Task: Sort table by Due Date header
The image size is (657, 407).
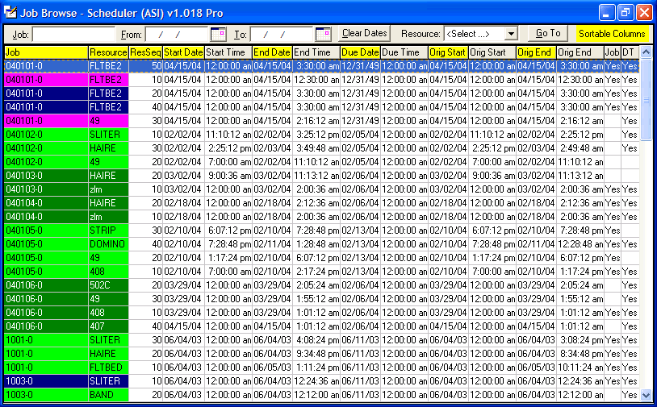Action: point(360,52)
